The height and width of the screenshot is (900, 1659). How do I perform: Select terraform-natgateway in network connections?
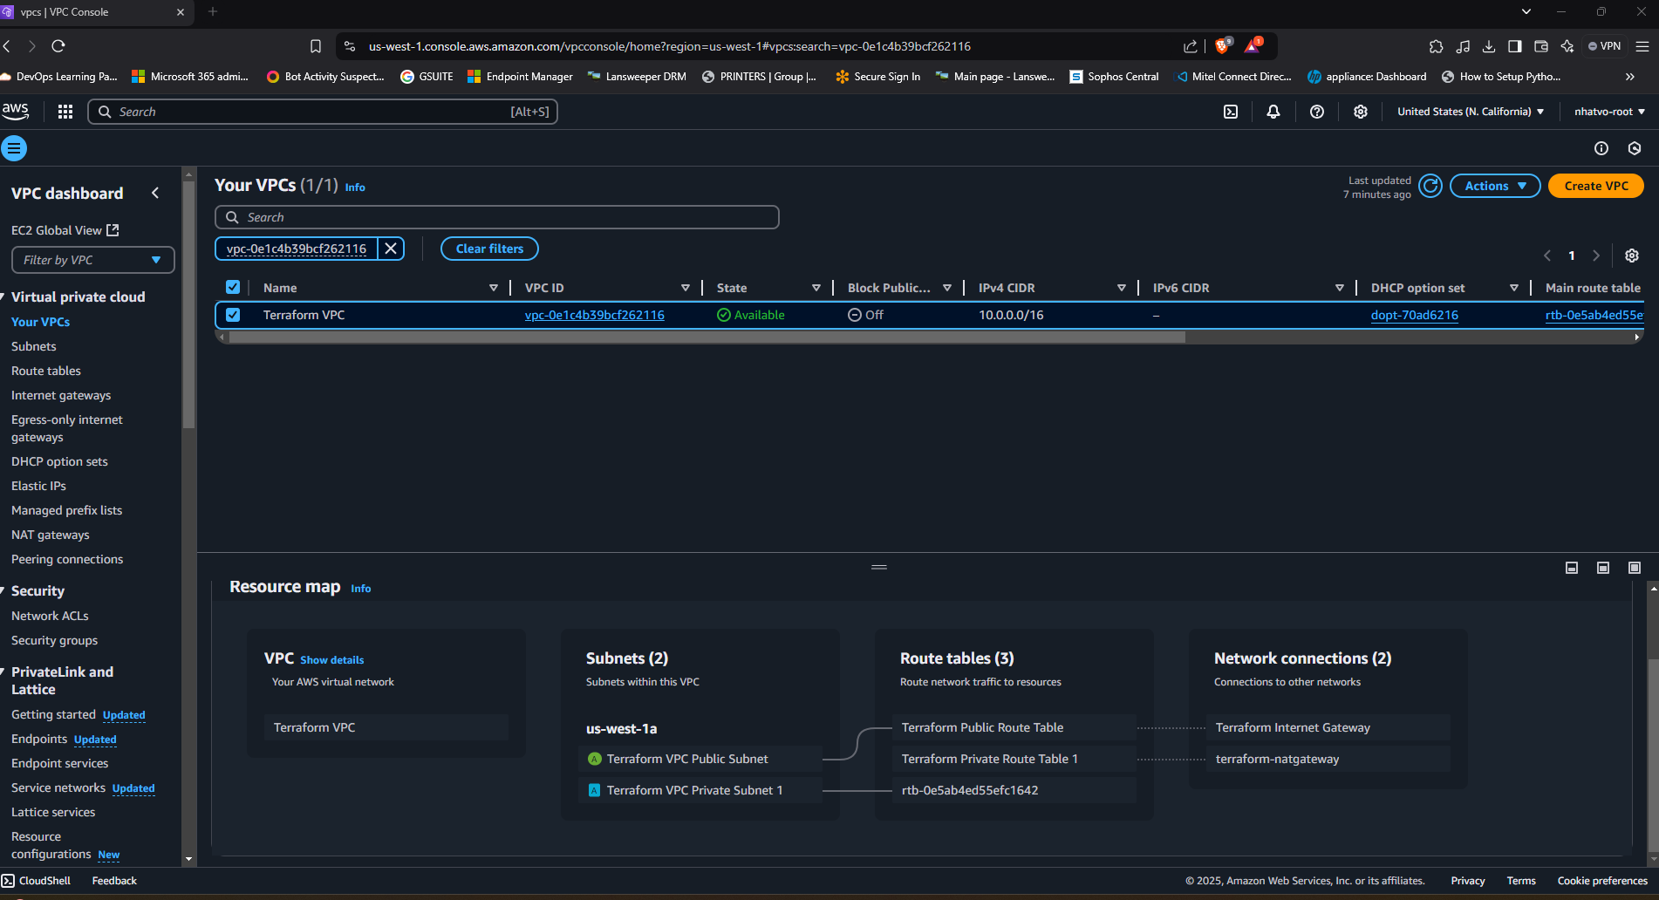click(x=1328, y=759)
